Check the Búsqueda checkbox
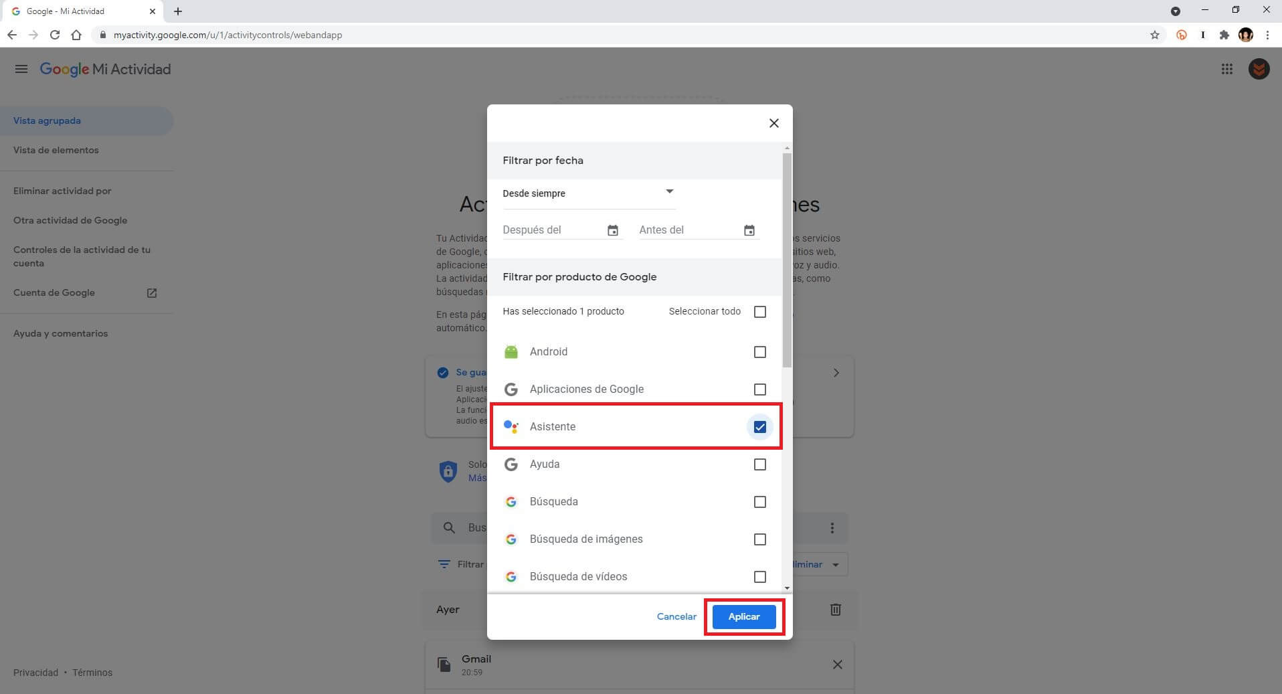The height and width of the screenshot is (694, 1282). [x=760, y=502]
